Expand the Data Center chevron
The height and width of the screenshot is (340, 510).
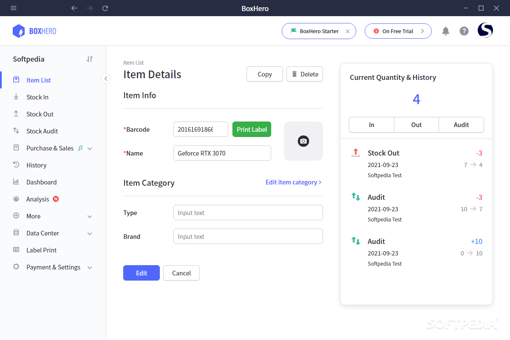(90, 233)
